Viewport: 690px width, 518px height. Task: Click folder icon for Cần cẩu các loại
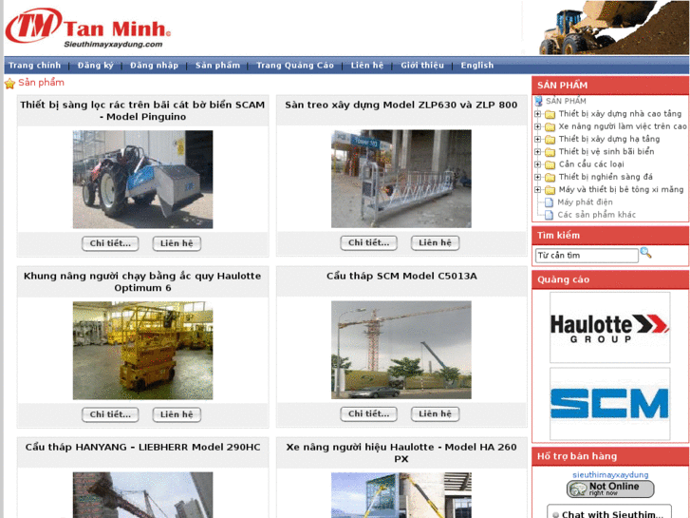(550, 164)
